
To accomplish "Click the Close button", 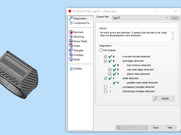I will 156,127.
